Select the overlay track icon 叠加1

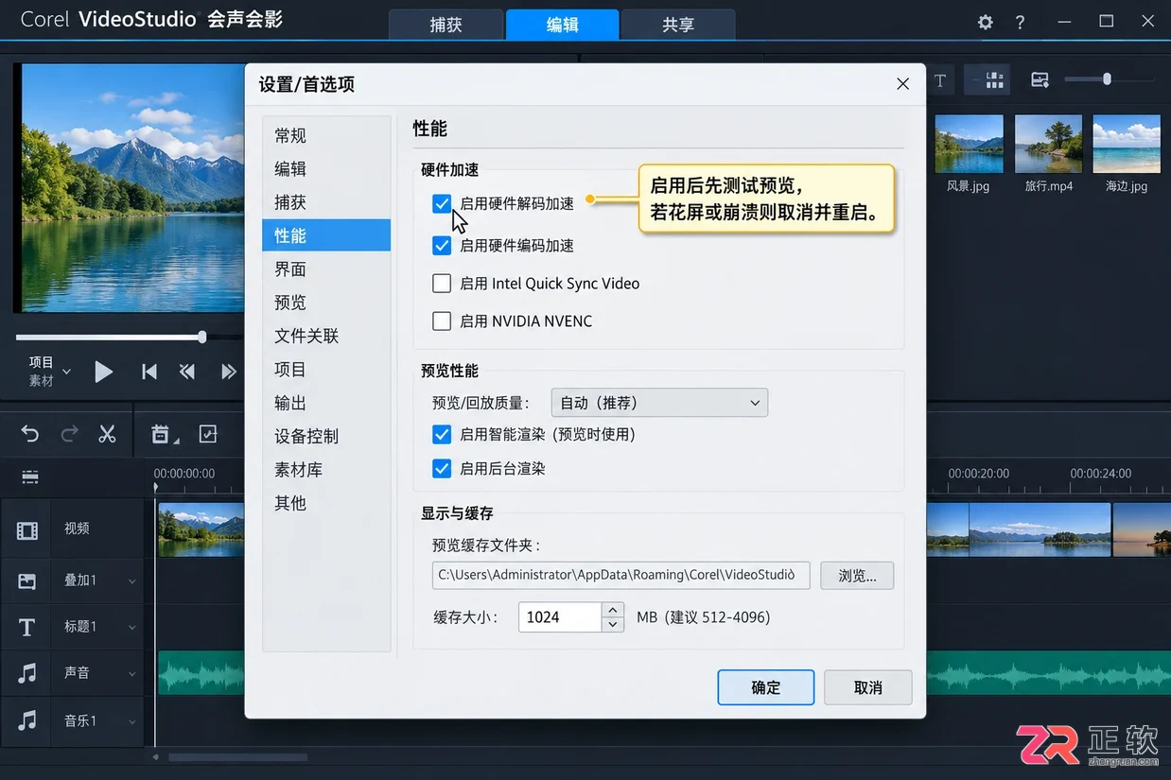(27, 581)
